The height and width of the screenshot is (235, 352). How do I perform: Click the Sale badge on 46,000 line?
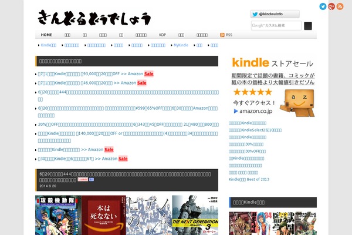click(141, 83)
